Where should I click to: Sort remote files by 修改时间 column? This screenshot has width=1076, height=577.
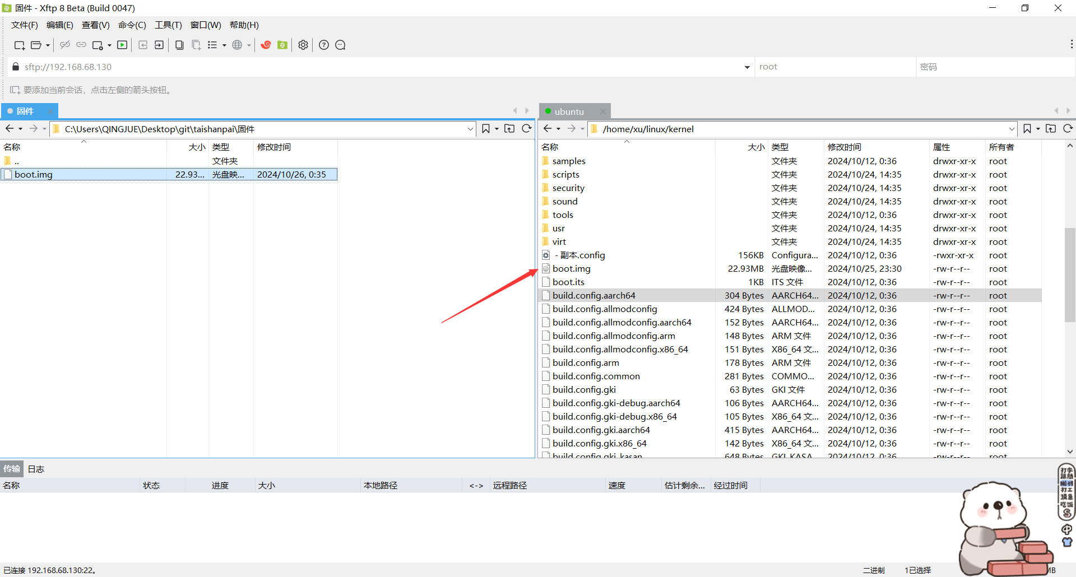pos(844,147)
